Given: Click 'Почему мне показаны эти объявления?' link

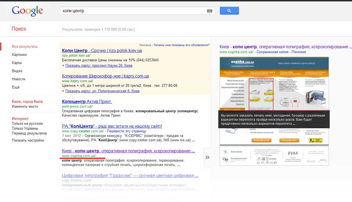Looking at the screenshot, I should pos(181,45).
